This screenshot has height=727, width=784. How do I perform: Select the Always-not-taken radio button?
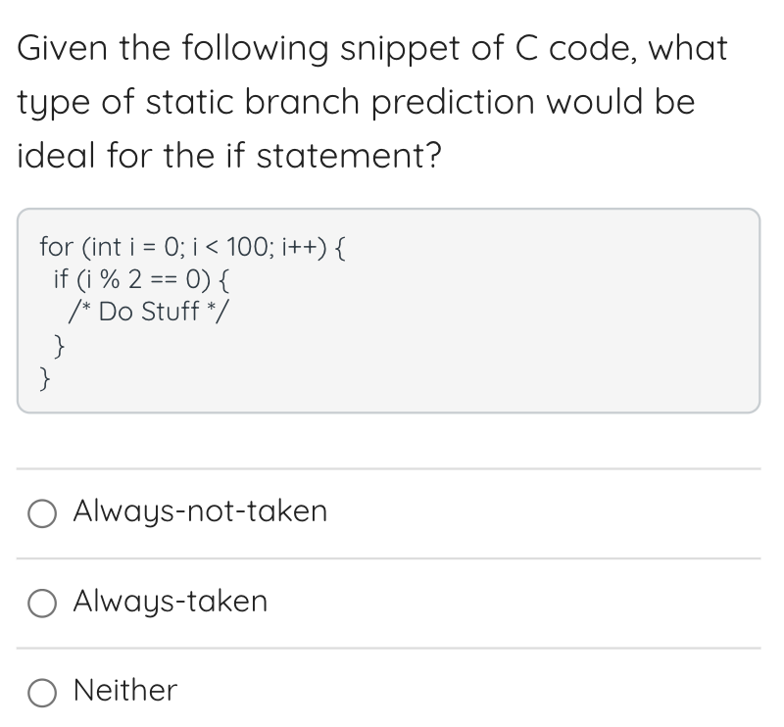pos(42,513)
